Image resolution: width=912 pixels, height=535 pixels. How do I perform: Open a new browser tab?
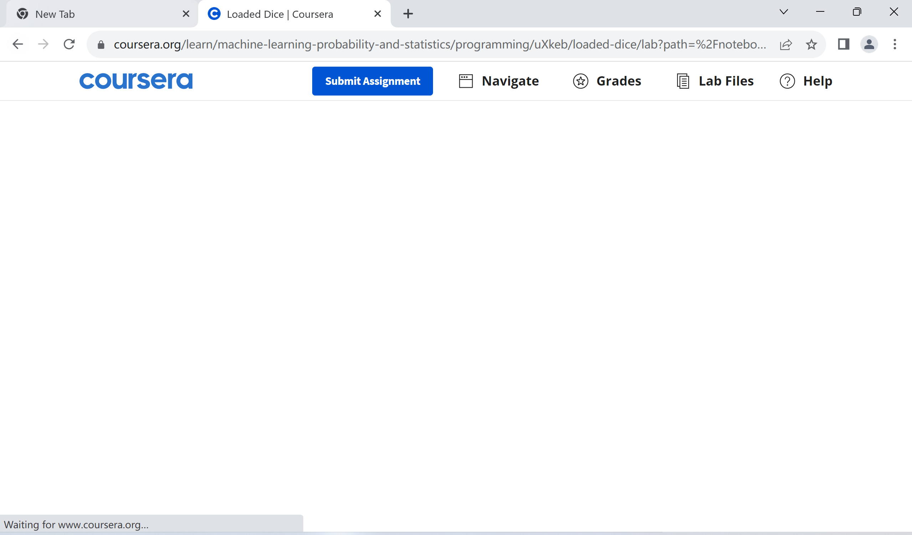click(408, 14)
